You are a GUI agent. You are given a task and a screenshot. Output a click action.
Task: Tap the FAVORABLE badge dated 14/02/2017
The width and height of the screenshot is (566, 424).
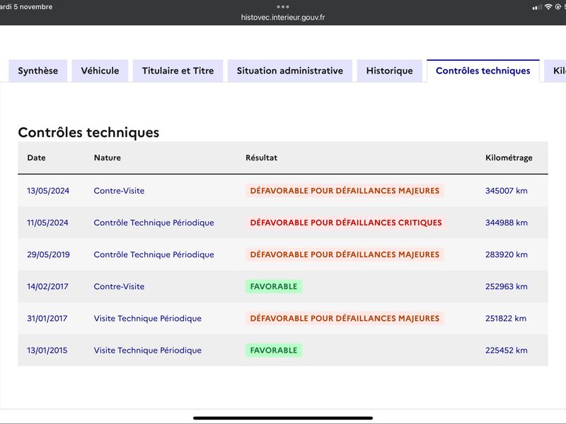point(274,286)
